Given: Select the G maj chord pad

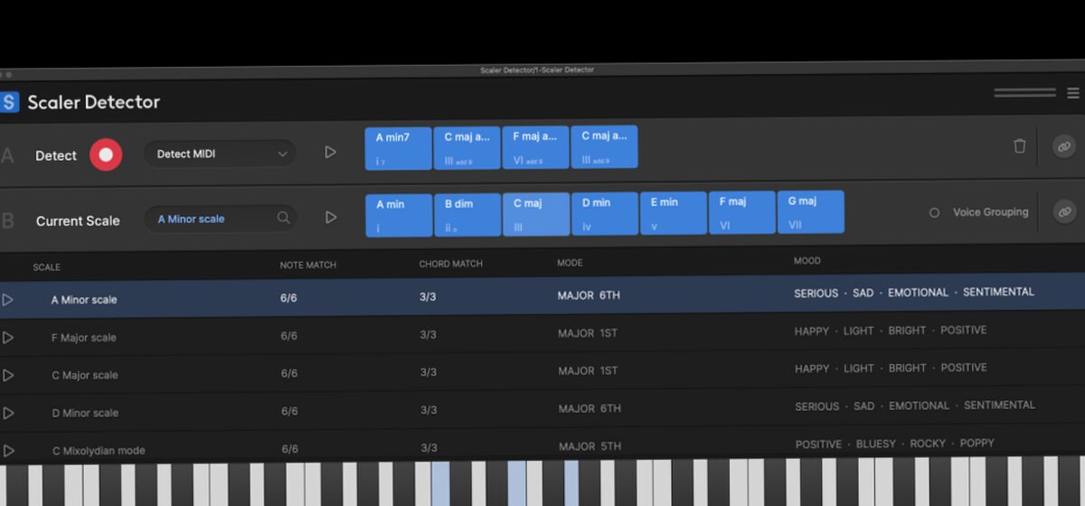Looking at the screenshot, I should 811,212.
